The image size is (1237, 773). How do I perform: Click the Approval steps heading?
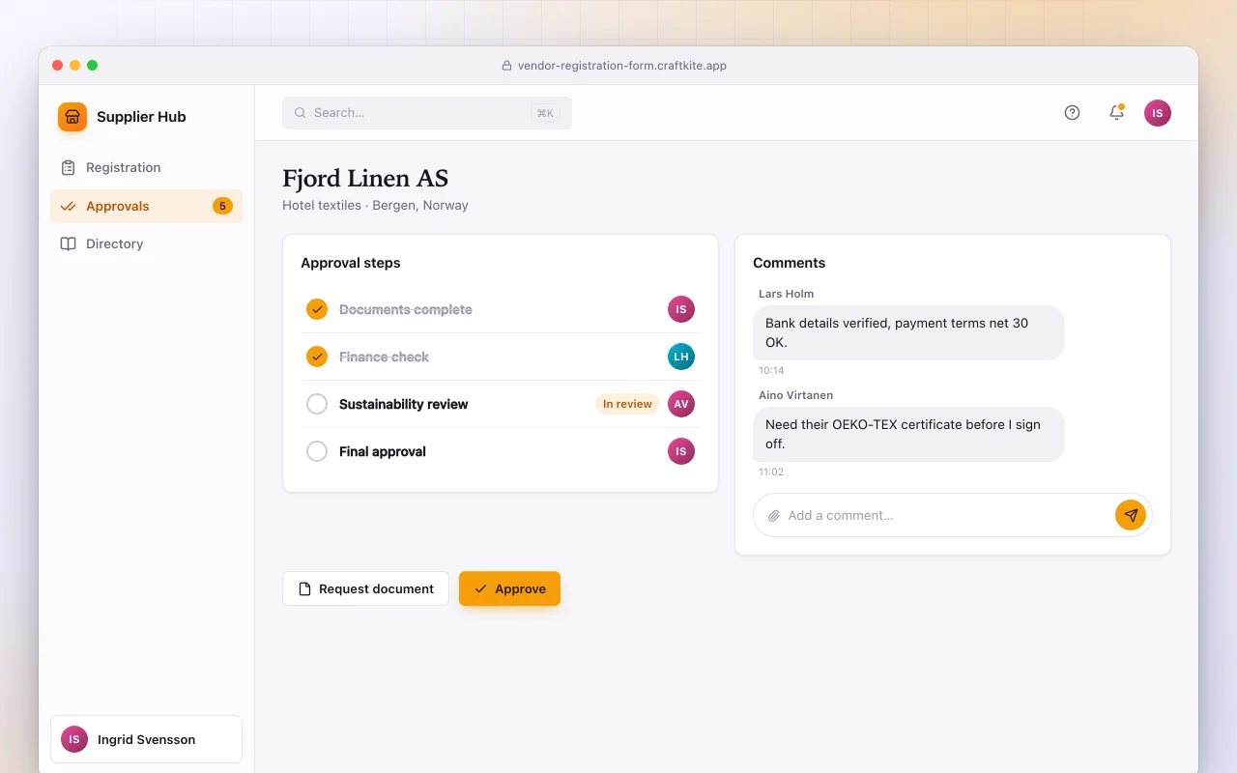350,263
